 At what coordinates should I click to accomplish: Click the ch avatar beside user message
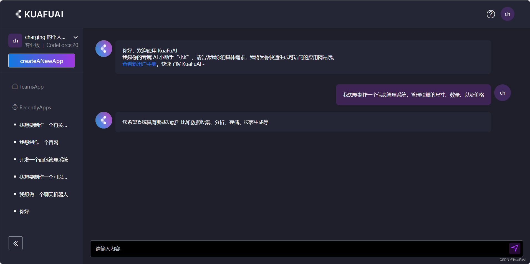pyautogui.click(x=502, y=93)
